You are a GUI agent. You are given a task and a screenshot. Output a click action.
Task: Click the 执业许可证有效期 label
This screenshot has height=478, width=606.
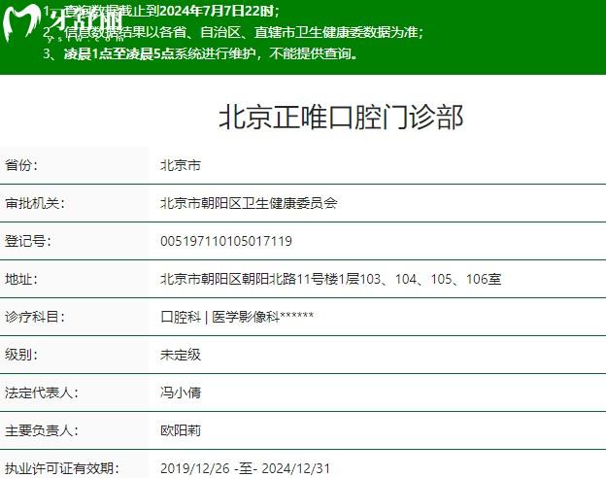pos(62,468)
